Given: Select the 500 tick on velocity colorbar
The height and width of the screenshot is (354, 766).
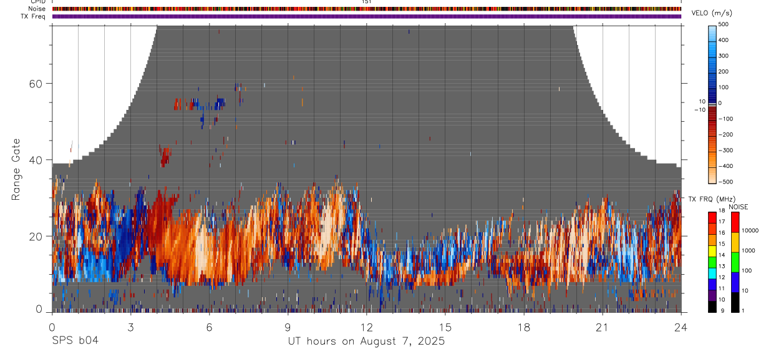Looking at the screenshot, I should click(725, 25).
